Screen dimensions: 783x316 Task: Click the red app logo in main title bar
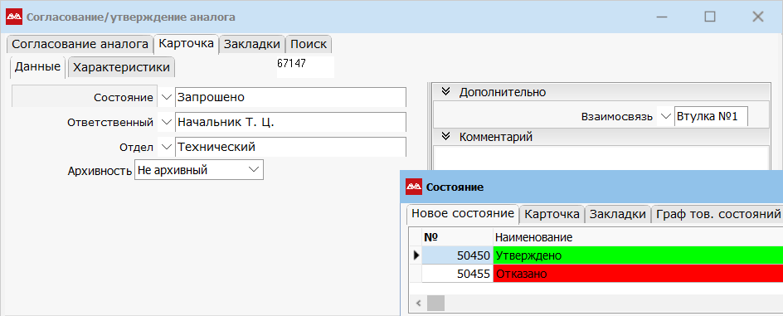[x=14, y=17]
